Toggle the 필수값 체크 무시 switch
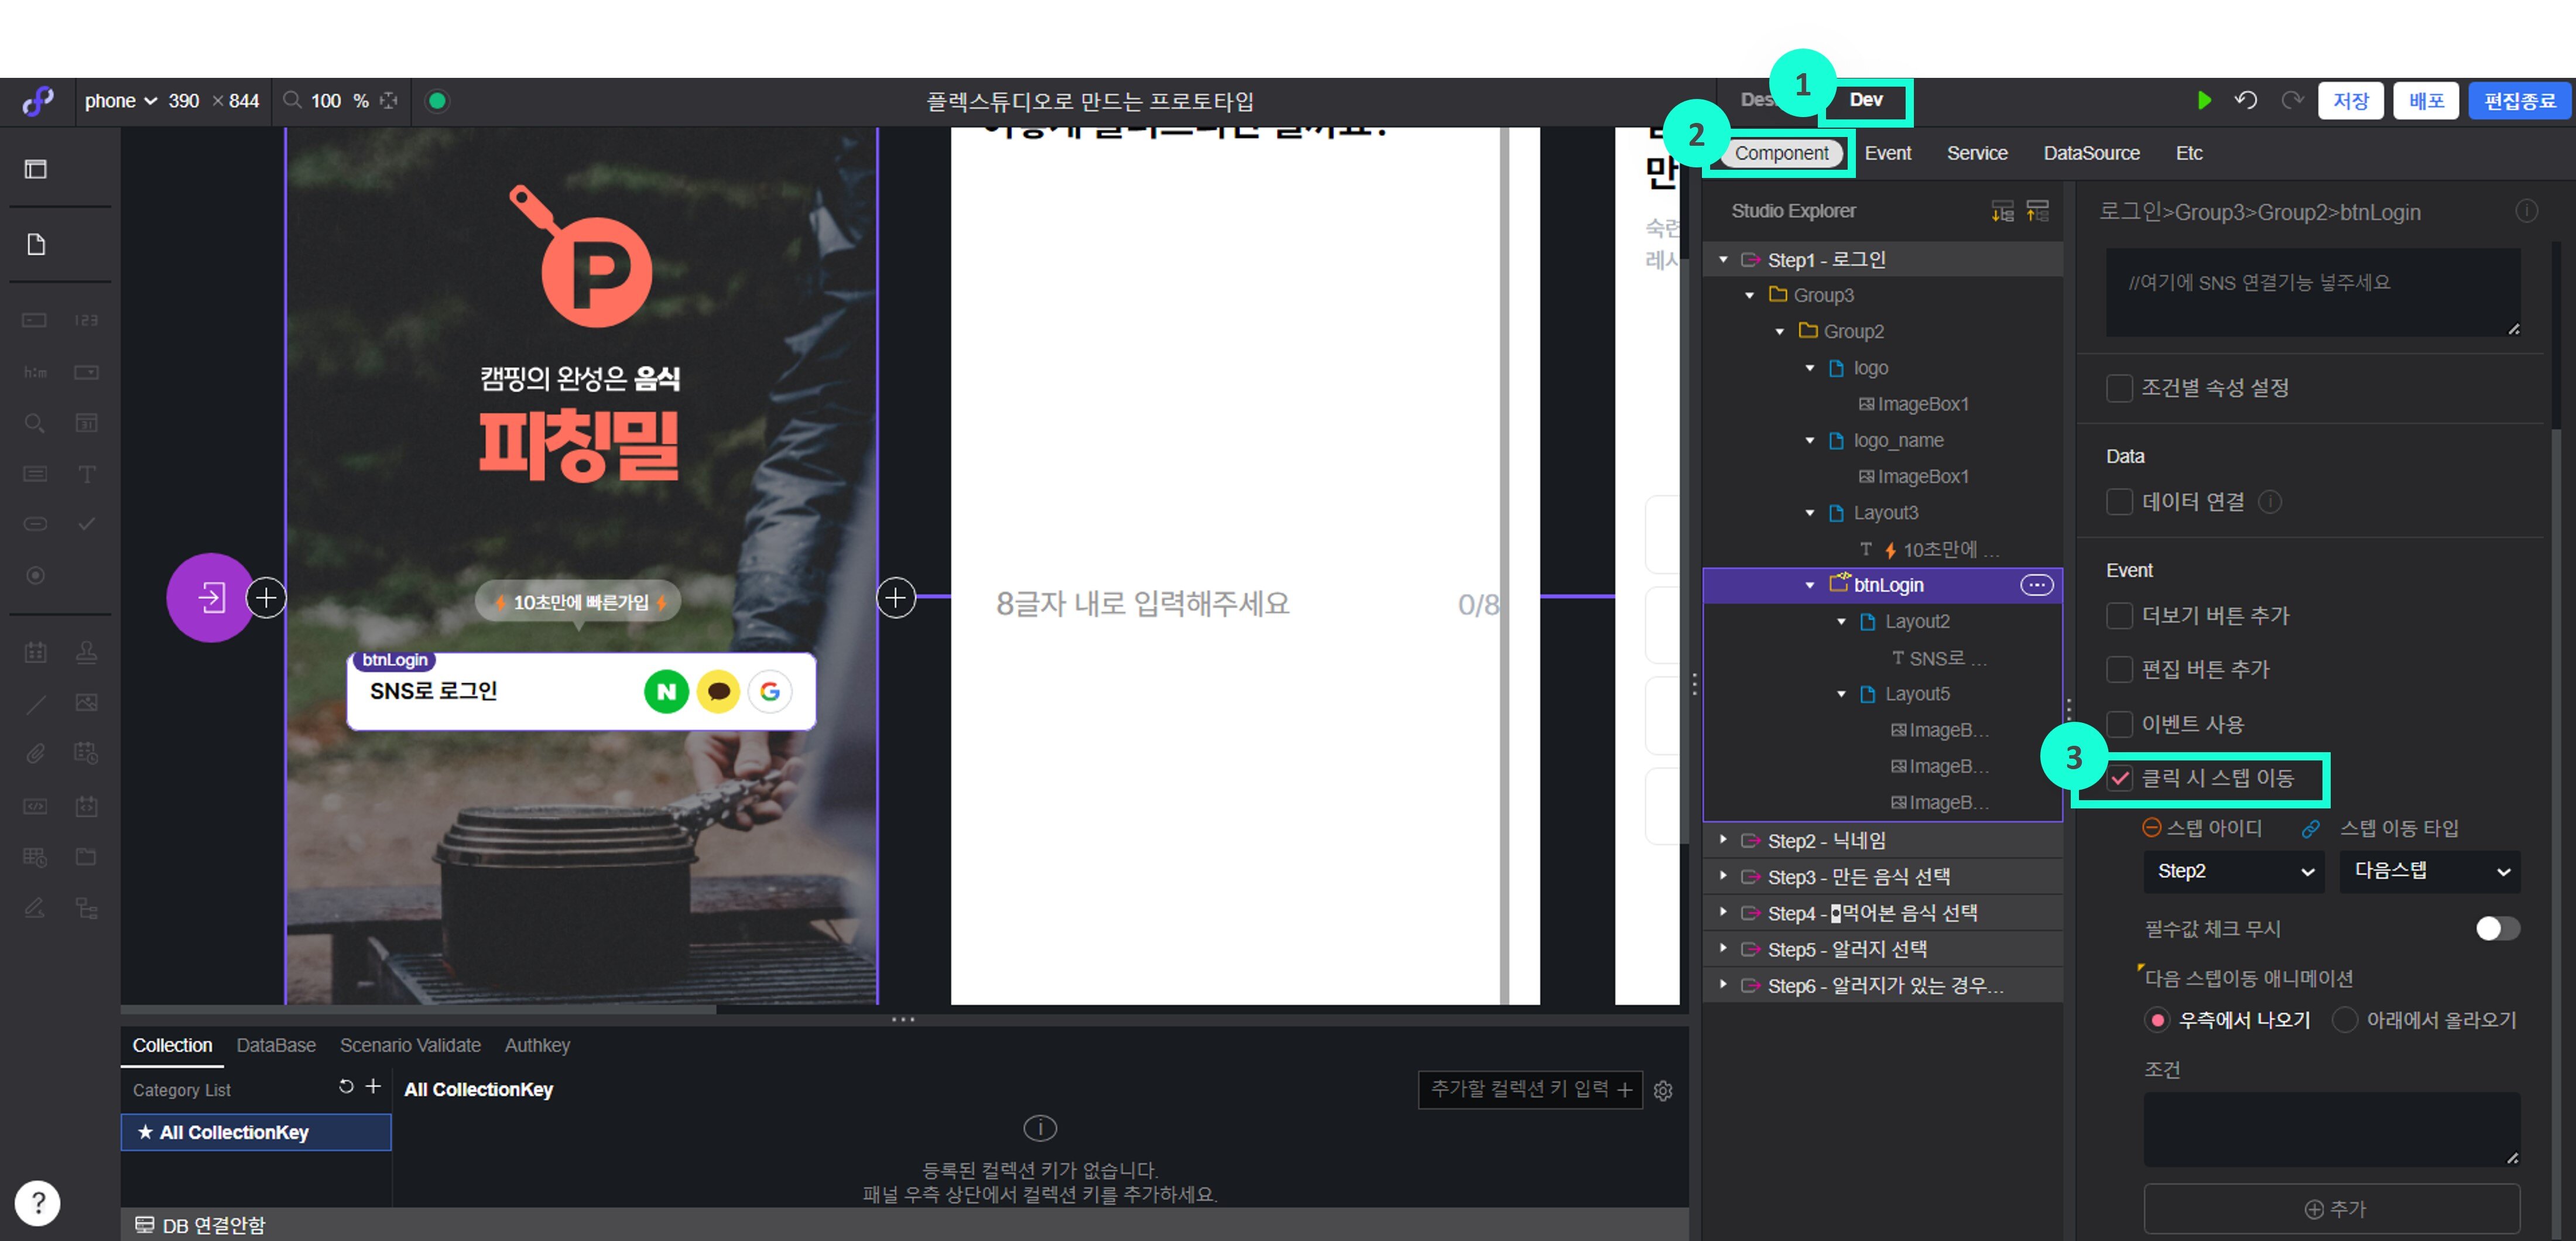This screenshot has height=1241, width=2576. click(2497, 929)
